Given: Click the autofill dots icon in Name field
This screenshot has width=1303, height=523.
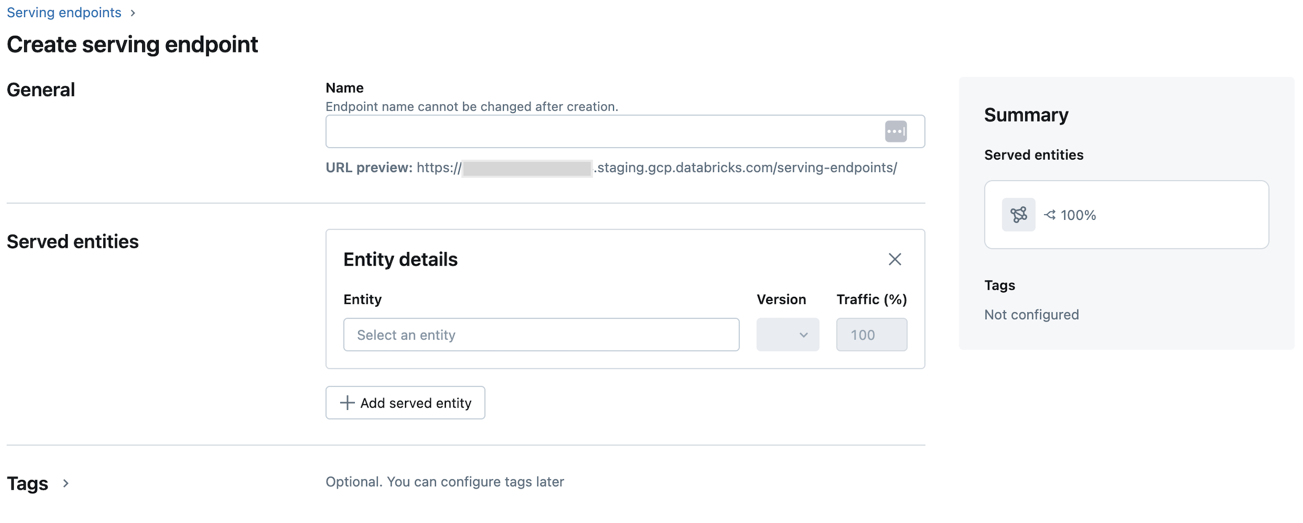Looking at the screenshot, I should coord(896,132).
